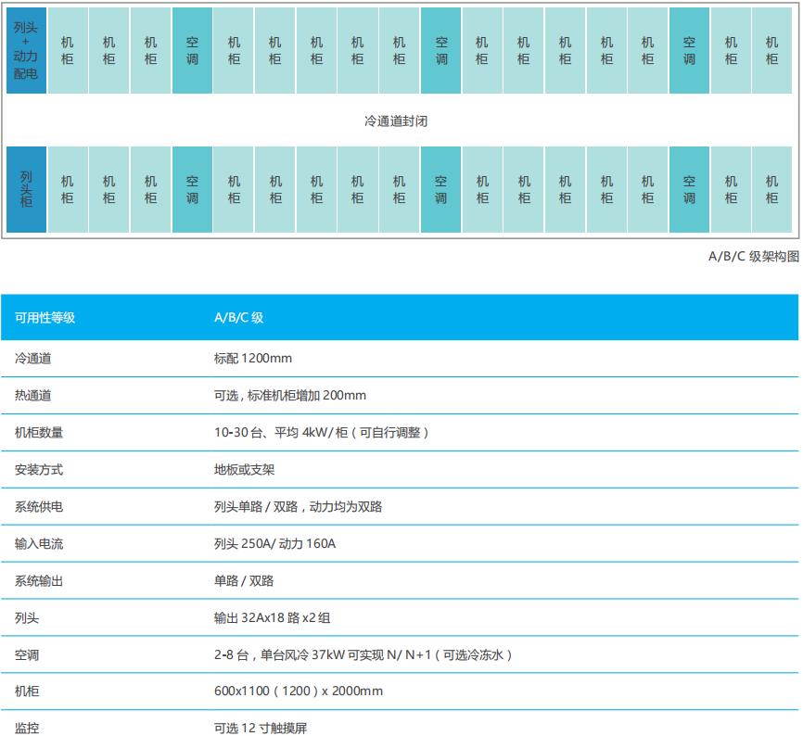This screenshot has width=803, height=736.
Task: Click the 600x1100 (1200) x 2000mm value
Action: (298, 692)
